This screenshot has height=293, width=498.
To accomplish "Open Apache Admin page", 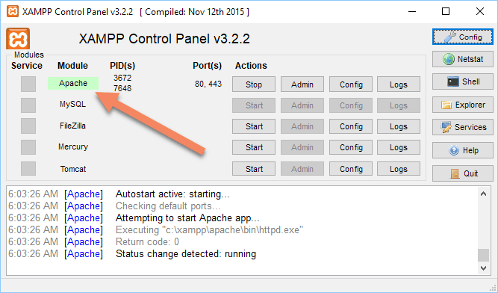I will (x=302, y=84).
